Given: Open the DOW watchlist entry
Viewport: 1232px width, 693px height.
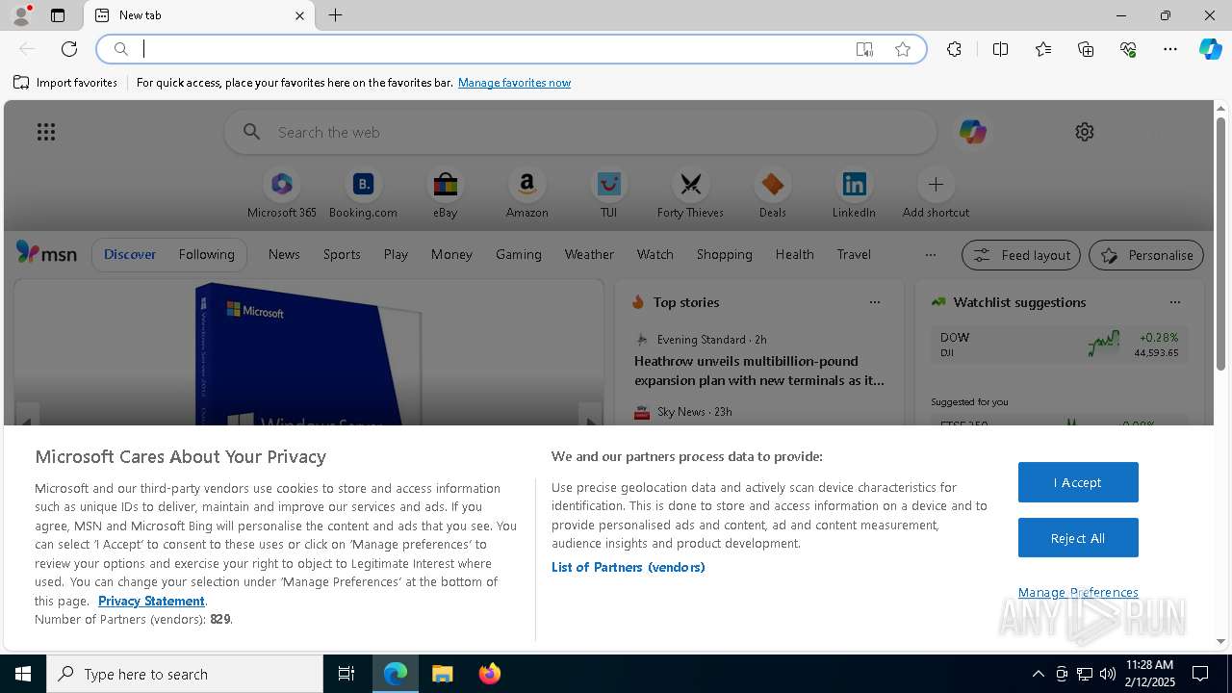Looking at the screenshot, I should [1059, 344].
